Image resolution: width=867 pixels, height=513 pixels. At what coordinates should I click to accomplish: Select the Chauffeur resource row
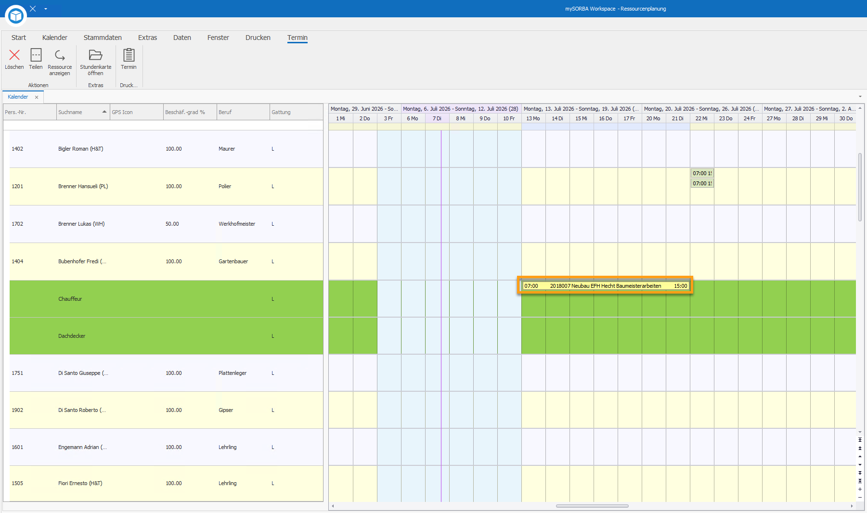pyautogui.click(x=166, y=299)
